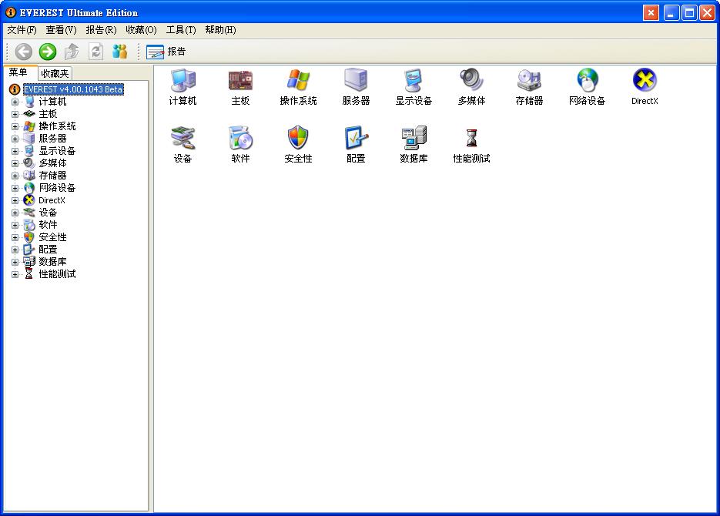Image resolution: width=720 pixels, height=516 pixels.
Task: Select DirectX in the tree
Action: pos(52,200)
